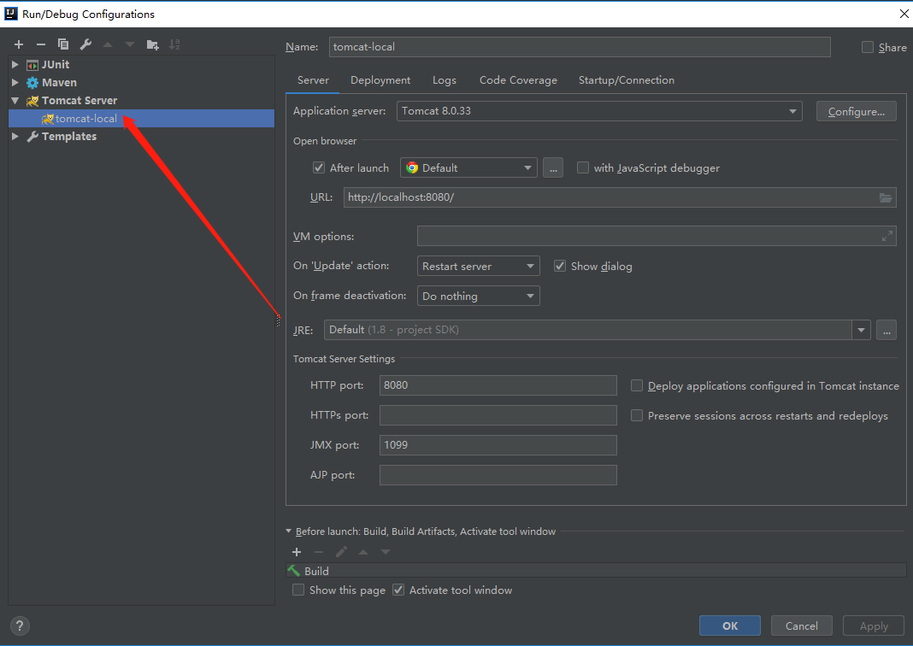Click the OK button

[729, 625]
